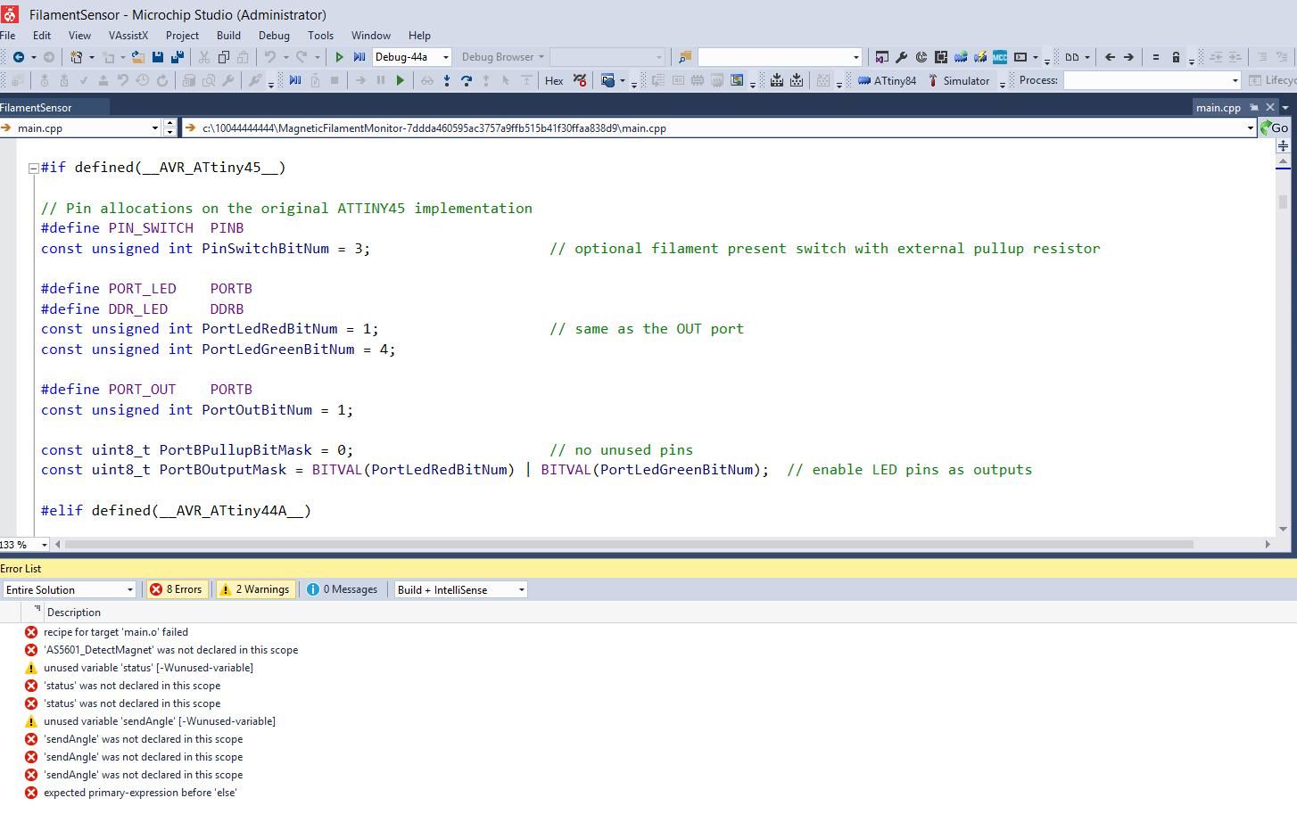
Task: Open the Build menu
Action: (x=228, y=36)
